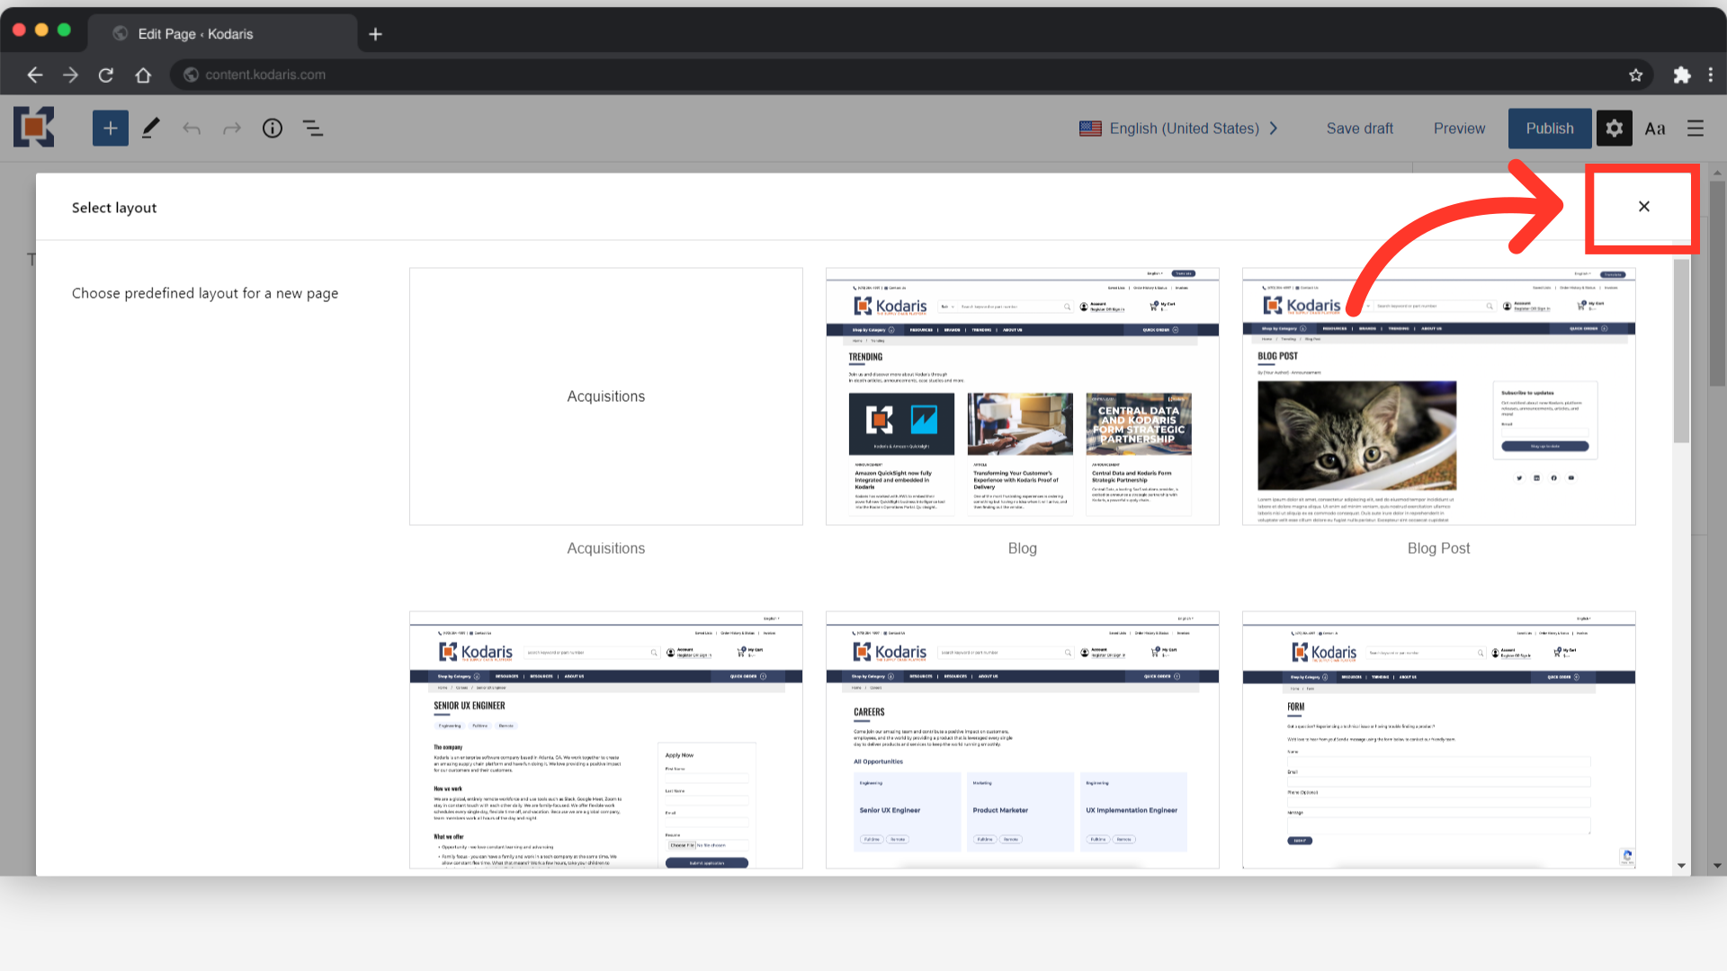Click the dialog scrollbar down arrow
Screen dimensions: 1727x971
click(1681, 866)
